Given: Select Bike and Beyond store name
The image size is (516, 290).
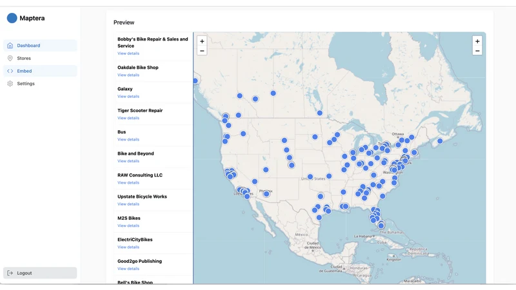Looking at the screenshot, I should coord(135,153).
